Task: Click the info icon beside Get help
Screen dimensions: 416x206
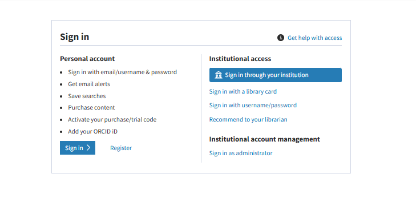Action: pos(280,38)
